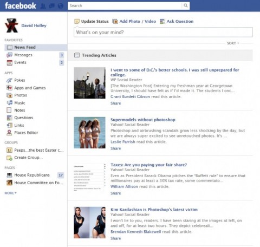Share the Taxes article
260x247 pixels.
[116, 193]
